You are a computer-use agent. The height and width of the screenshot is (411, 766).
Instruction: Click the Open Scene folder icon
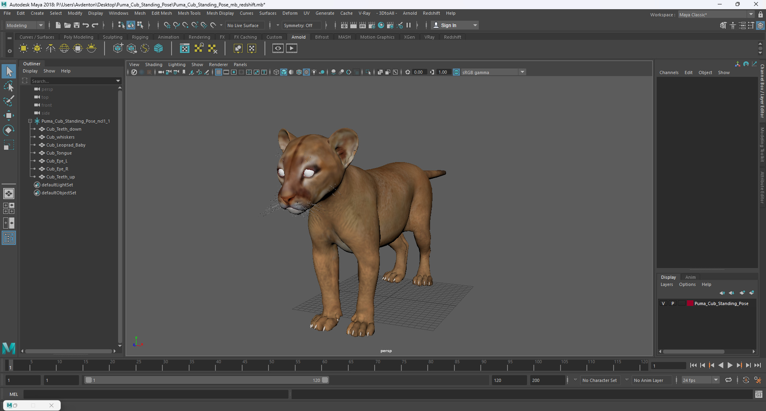(67, 25)
